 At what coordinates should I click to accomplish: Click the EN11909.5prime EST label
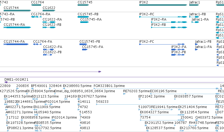pyautogui.click(x=47, y=107)
